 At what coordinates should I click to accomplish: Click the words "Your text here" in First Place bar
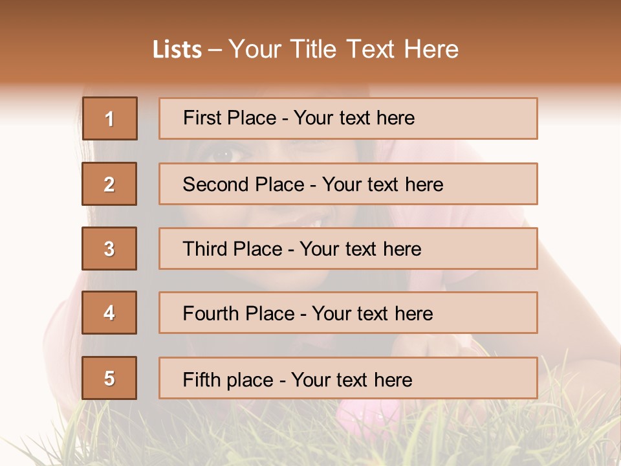354,118
